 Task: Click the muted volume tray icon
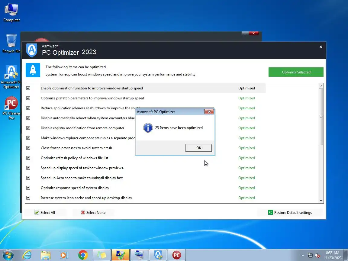(317, 255)
